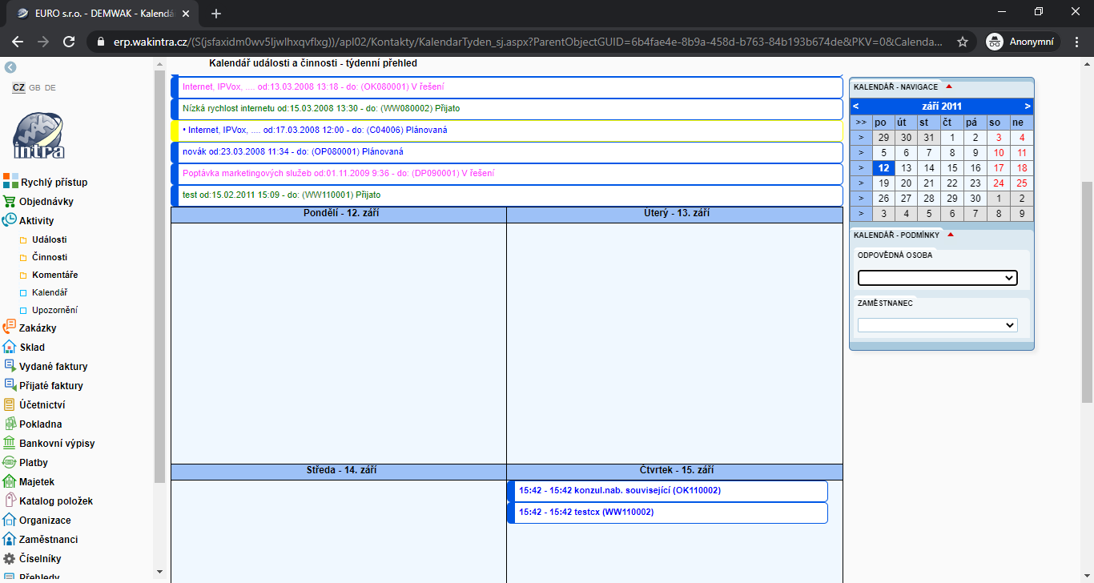Click the Bankovní výpisy bank icon

[10, 443]
